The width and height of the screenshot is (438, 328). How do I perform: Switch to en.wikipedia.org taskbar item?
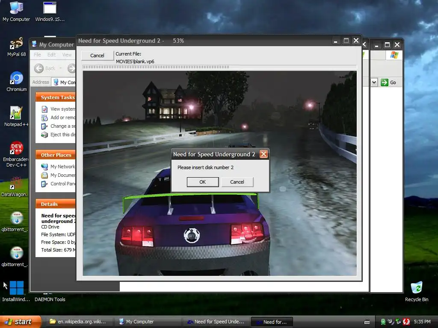(79, 322)
